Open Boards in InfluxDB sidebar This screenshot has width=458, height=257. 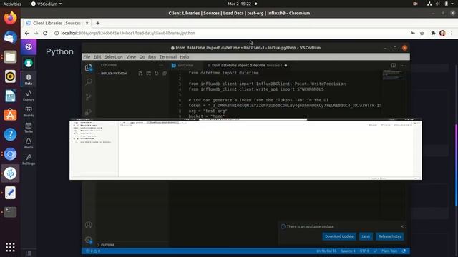pyautogui.click(x=29, y=111)
